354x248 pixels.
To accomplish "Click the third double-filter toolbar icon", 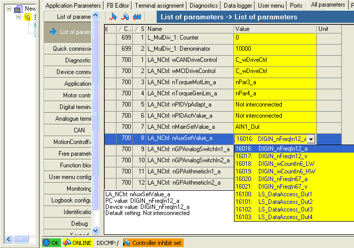I will pyautogui.click(x=137, y=17).
